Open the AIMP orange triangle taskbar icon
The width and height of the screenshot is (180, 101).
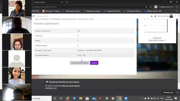(100, 98)
